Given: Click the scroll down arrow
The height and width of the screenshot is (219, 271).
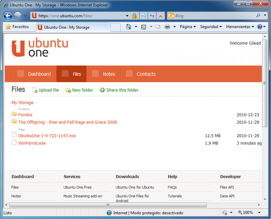Looking at the screenshot, I should click(265, 199).
